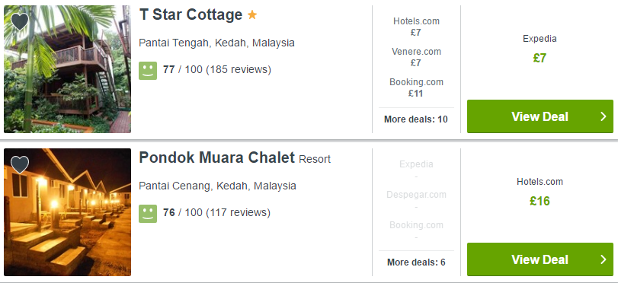Viewport: 618px width, 283px height.
Task: Open T Star Cottage hotel photo
Action: tap(67, 69)
